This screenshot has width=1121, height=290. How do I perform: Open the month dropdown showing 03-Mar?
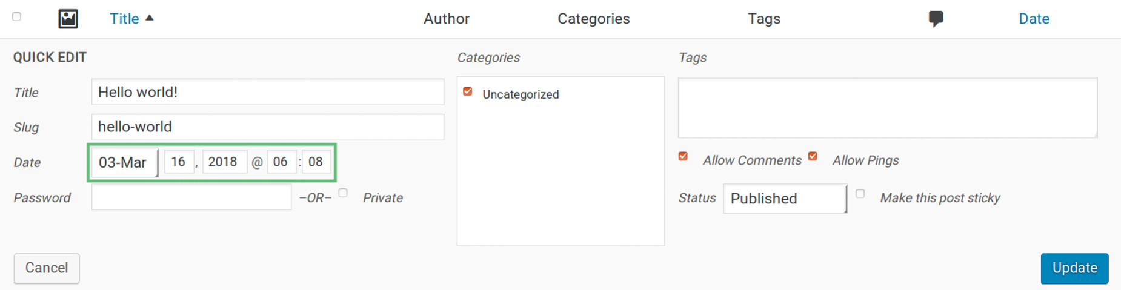(x=125, y=162)
